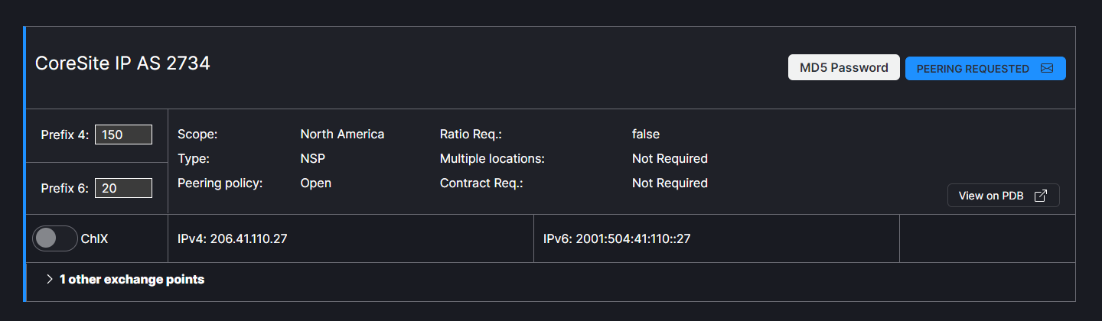Viewport: 1102px width, 321px height.
Task: Click the Ratio Req. value 'false'
Action: [645, 135]
